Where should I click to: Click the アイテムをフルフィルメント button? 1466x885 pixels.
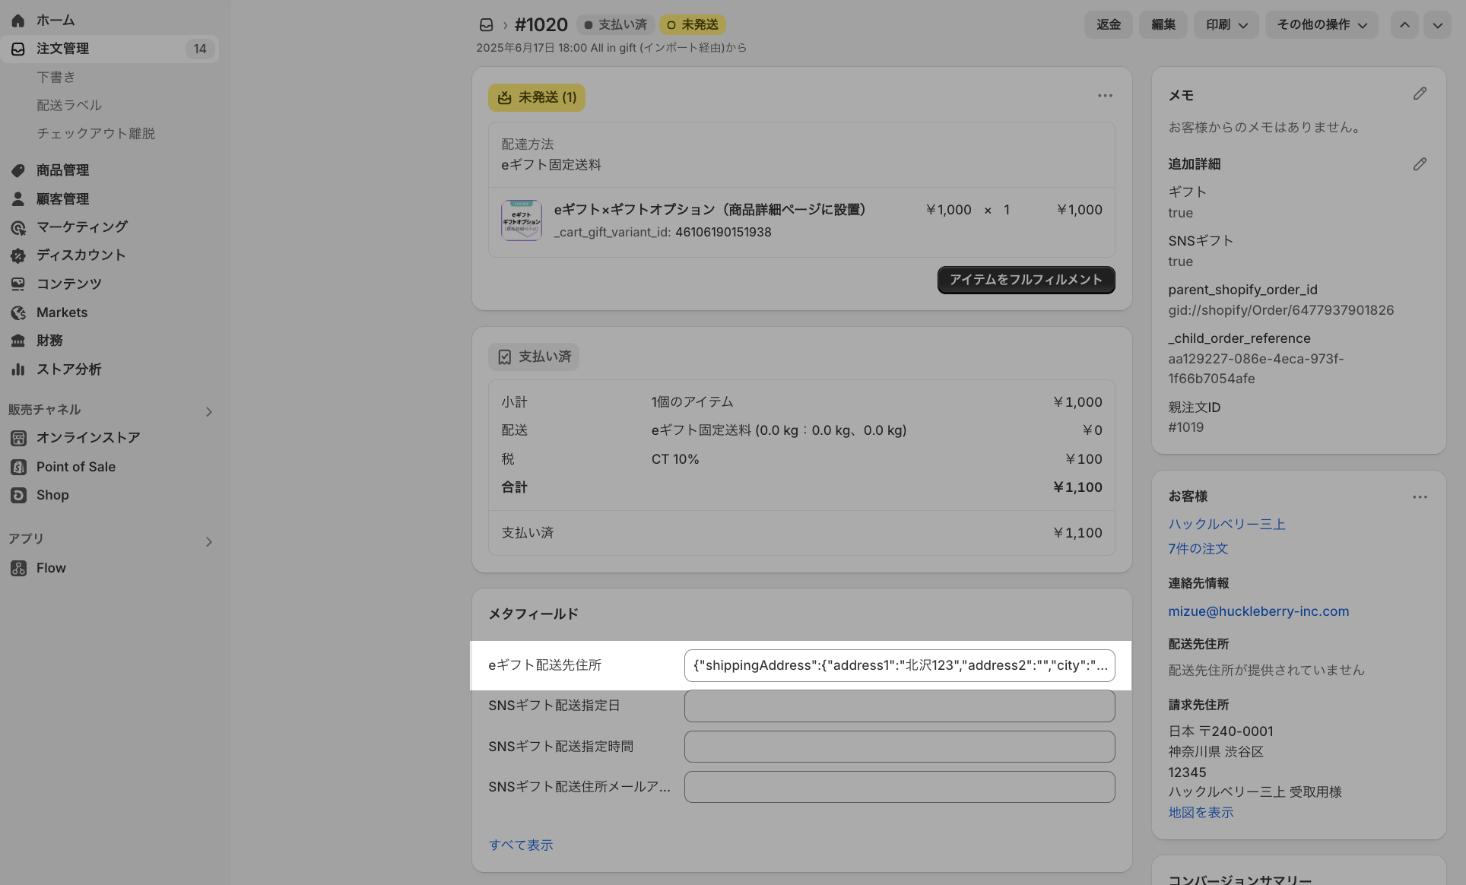tap(1026, 280)
